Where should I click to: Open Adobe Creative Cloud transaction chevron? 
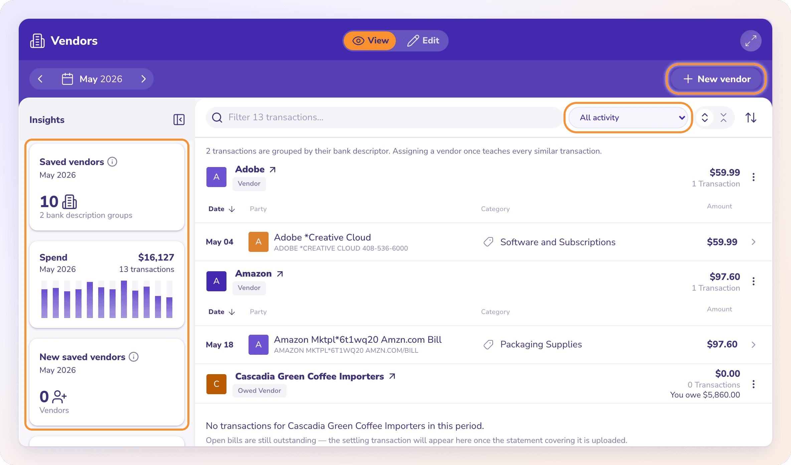[x=754, y=242]
